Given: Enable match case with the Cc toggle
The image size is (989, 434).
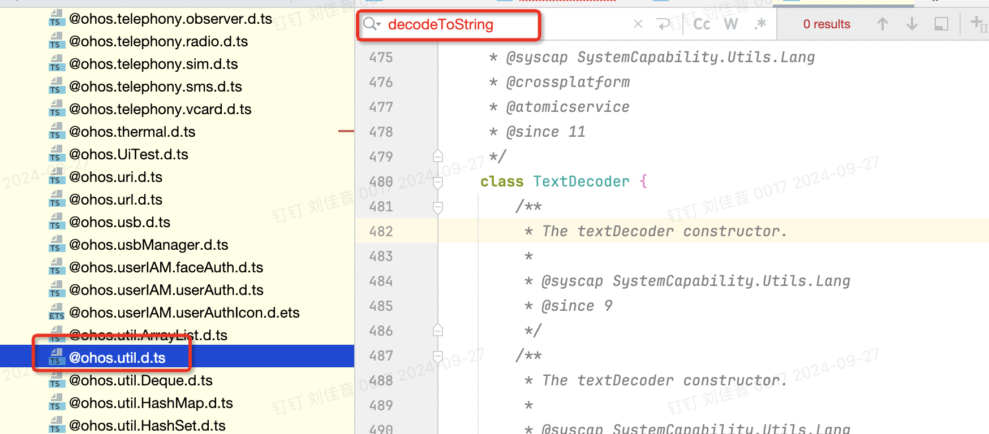Looking at the screenshot, I should click(x=701, y=24).
